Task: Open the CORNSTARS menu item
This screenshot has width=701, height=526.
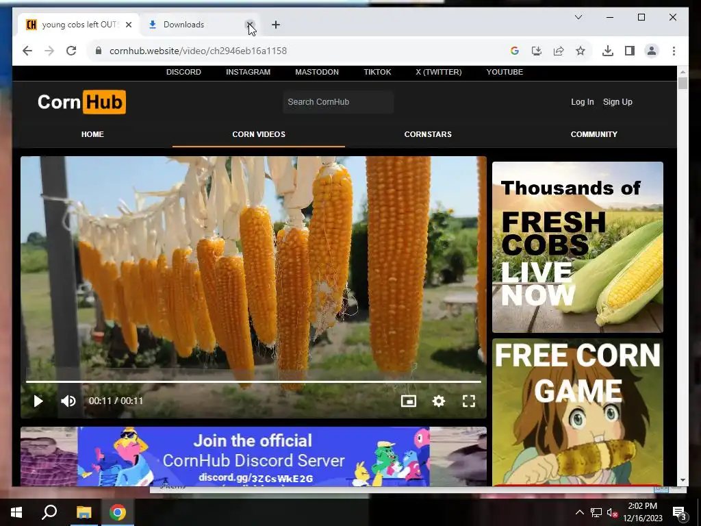Action: tap(428, 134)
